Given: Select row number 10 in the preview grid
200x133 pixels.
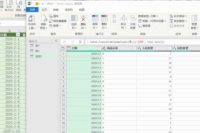Looking at the screenshot, I should [x=63, y=96].
